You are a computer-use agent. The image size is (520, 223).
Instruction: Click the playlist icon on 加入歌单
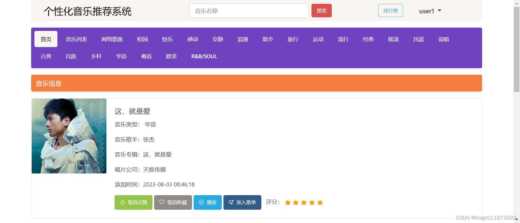point(231,202)
